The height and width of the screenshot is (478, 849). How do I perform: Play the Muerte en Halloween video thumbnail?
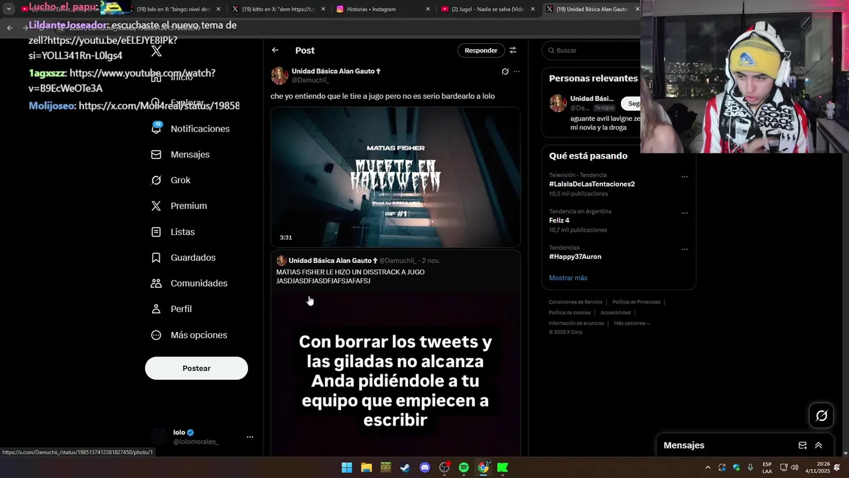(395, 177)
